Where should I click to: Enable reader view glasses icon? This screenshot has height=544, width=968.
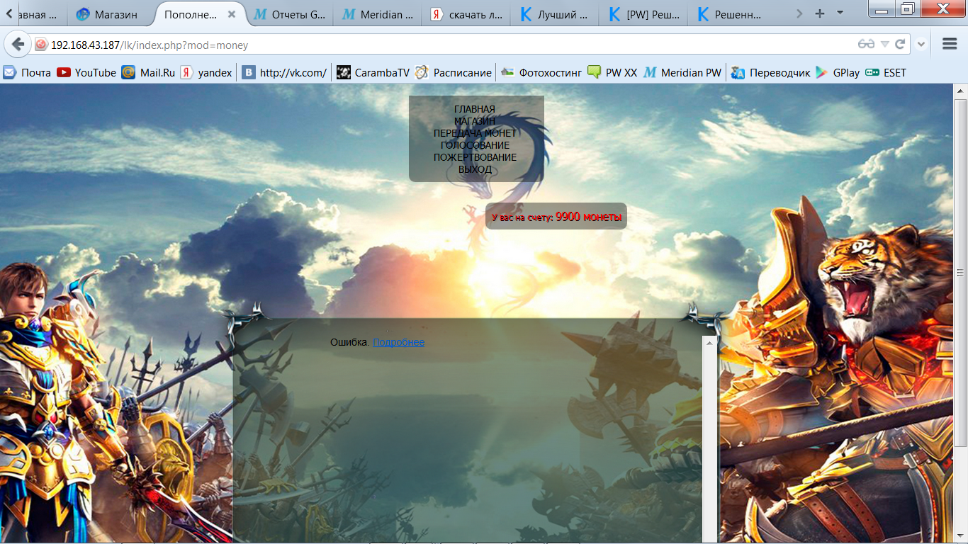tap(866, 44)
